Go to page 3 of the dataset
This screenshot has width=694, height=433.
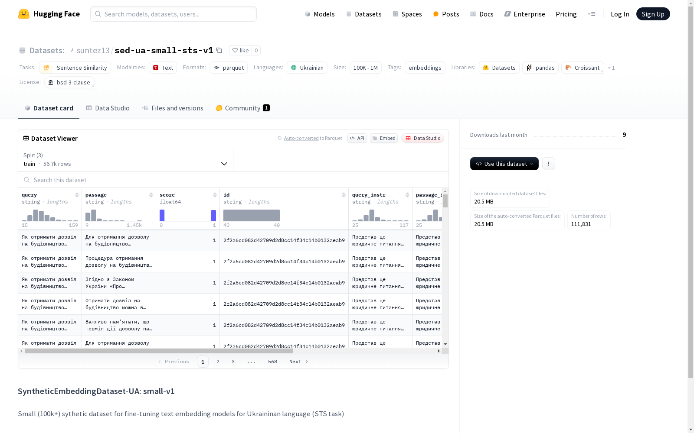click(233, 362)
